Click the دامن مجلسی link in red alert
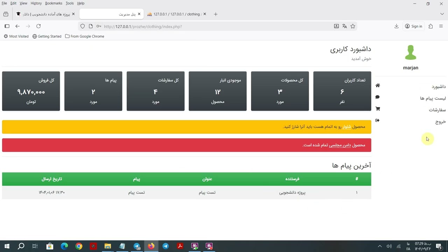Viewport: 448px width, 252px height. (x=340, y=145)
